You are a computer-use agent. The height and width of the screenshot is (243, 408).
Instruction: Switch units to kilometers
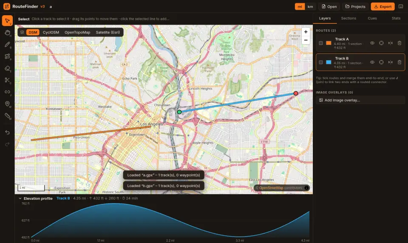[x=310, y=6]
